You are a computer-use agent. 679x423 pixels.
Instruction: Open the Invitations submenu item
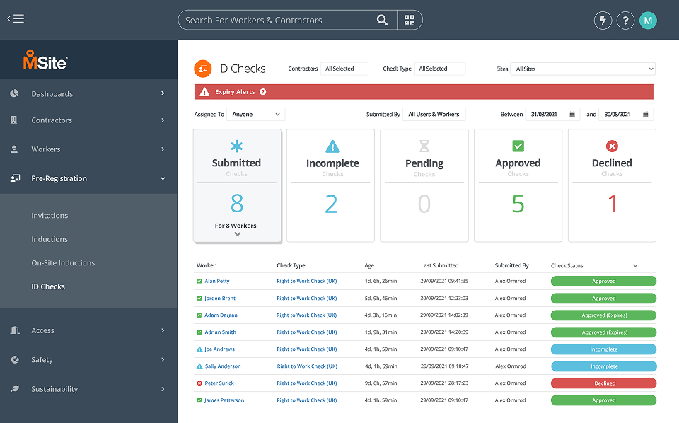point(50,215)
